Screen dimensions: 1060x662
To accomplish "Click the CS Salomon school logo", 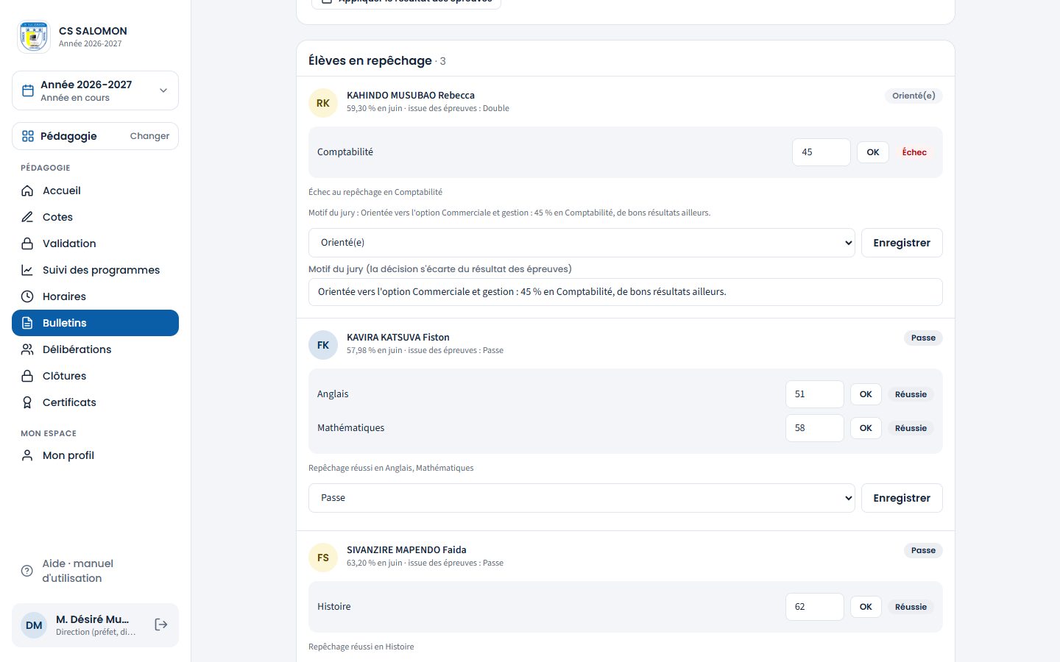I will 34,37.
